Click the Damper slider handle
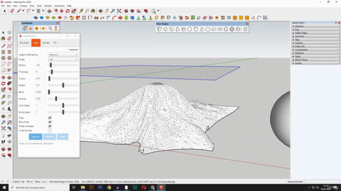Image resolution: width=341 pixels, height=191 pixels. coord(56,99)
